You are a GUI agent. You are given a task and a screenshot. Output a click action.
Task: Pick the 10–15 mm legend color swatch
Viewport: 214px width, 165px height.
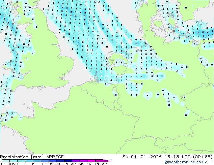tap(45, 161)
